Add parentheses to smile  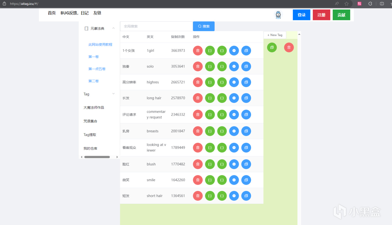[x=222, y=180]
